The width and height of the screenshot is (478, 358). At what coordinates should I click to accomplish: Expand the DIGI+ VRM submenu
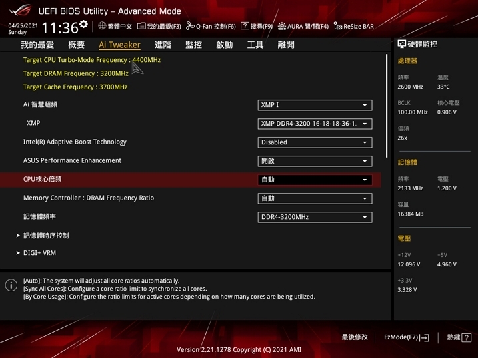click(x=40, y=253)
